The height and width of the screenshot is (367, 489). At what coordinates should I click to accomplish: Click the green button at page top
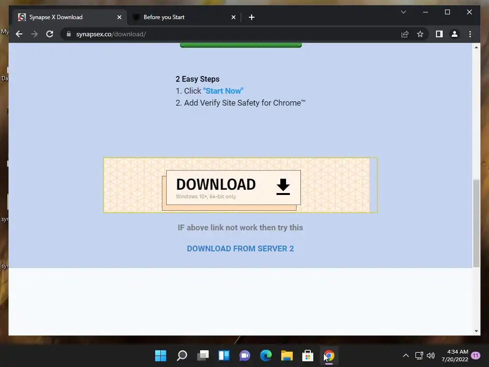pos(241,45)
